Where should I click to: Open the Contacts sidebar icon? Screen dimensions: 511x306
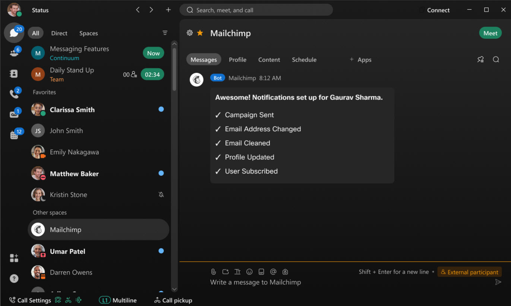[14, 74]
